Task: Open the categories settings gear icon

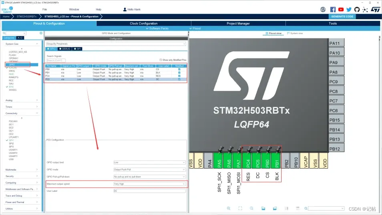Action: coord(41,33)
